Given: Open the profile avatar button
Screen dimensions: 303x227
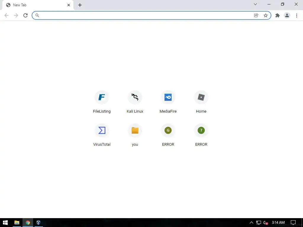Looking at the screenshot, I should (287, 15).
